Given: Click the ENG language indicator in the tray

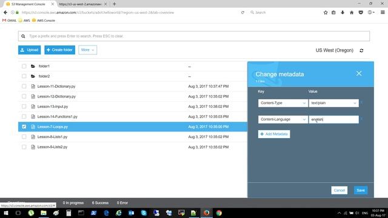Looking at the screenshot, I should pyautogui.click(x=365, y=213).
